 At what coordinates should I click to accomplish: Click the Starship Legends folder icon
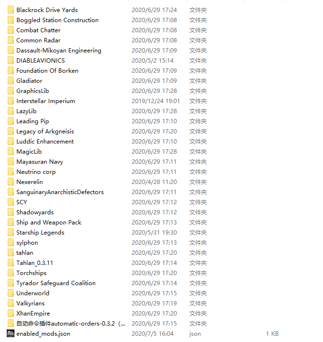click(x=11, y=232)
